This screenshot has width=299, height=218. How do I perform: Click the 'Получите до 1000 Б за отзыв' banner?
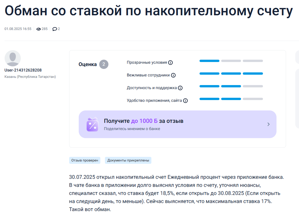pyautogui.click(x=178, y=124)
